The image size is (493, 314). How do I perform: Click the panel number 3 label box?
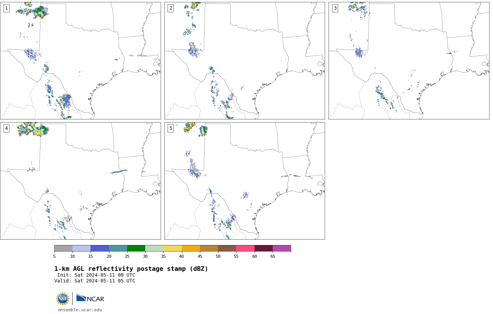tap(335, 8)
